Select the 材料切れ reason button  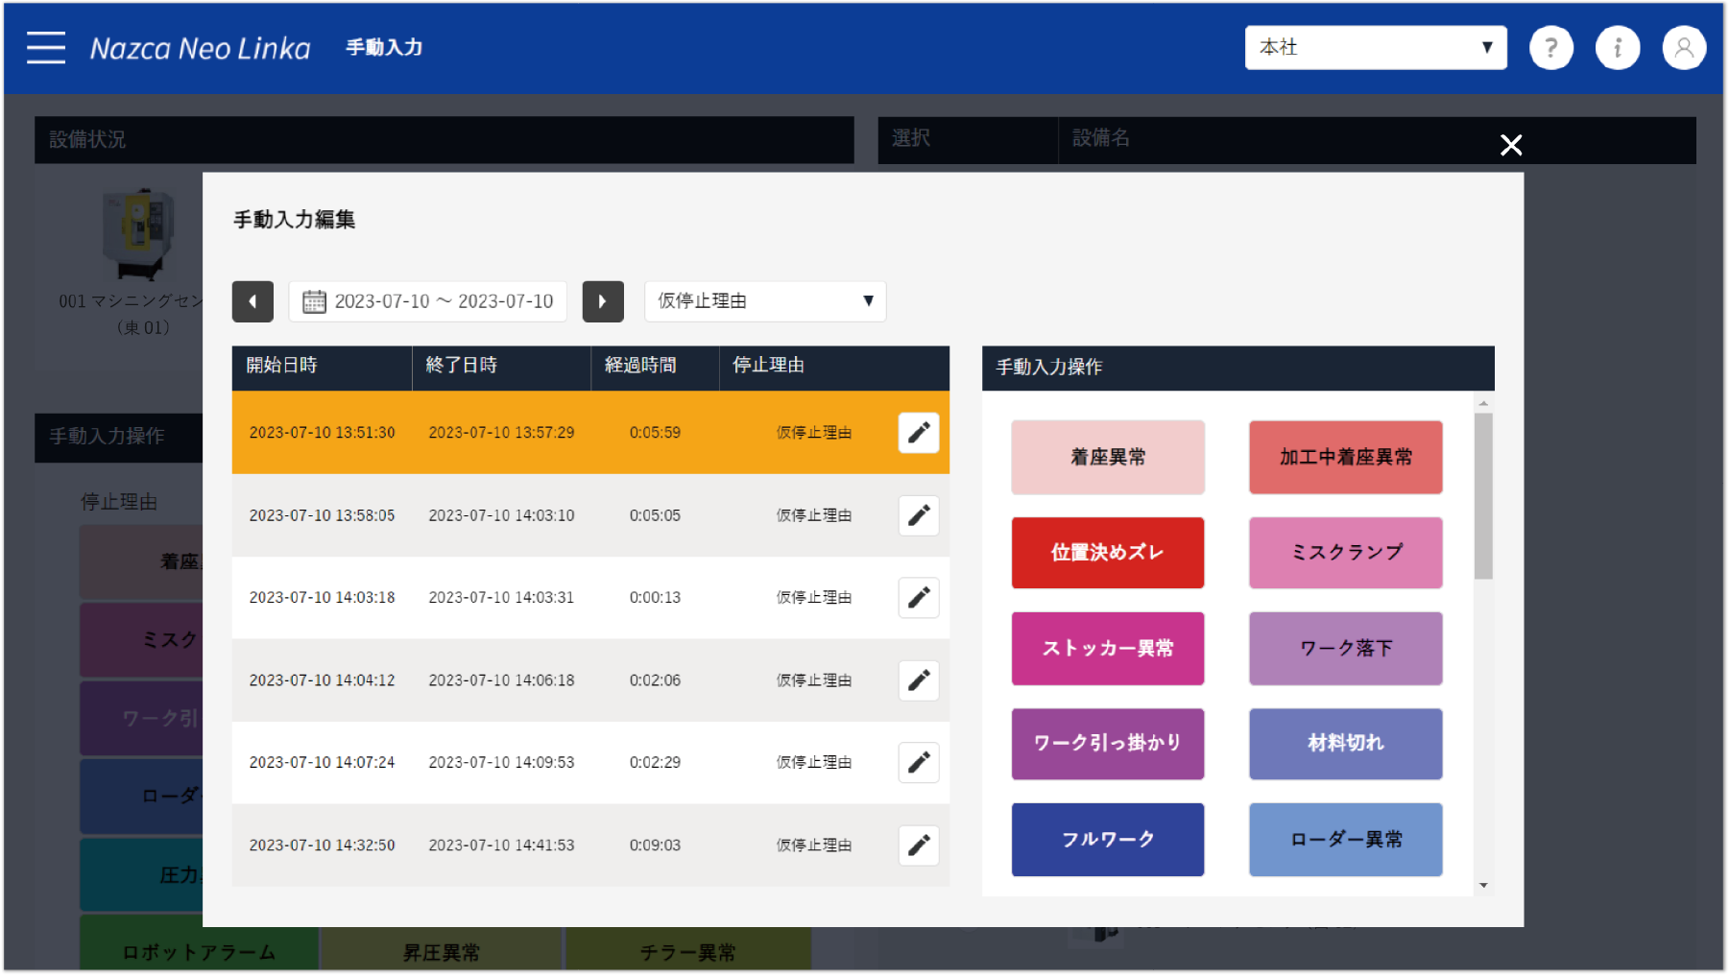click(1345, 744)
